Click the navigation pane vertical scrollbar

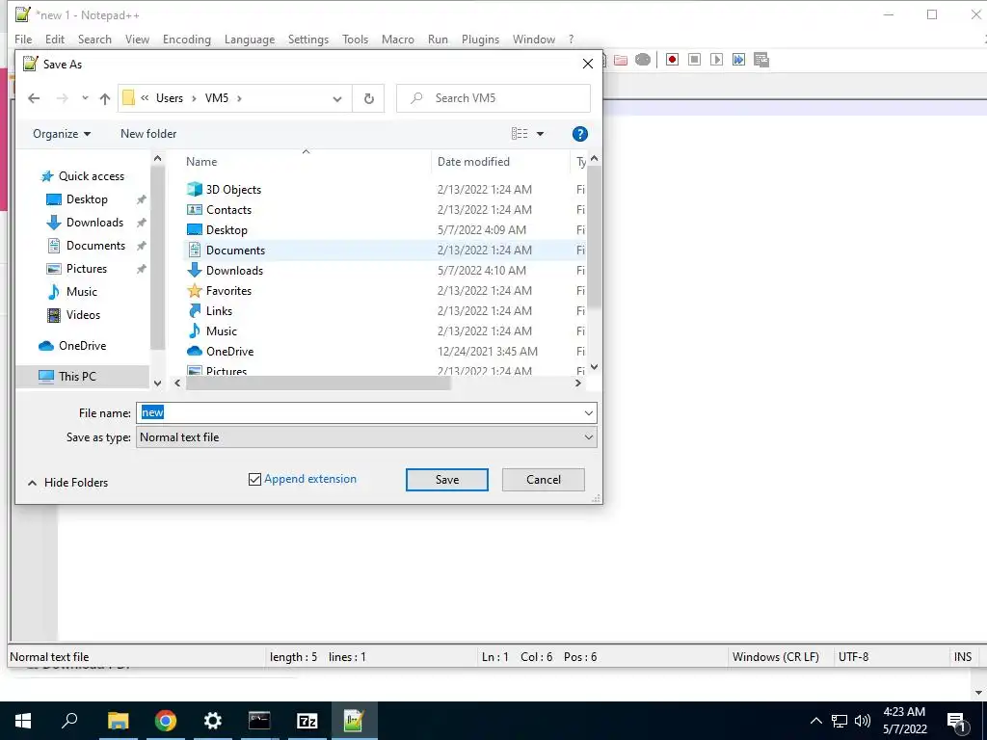pyautogui.click(x=157, y=258)
